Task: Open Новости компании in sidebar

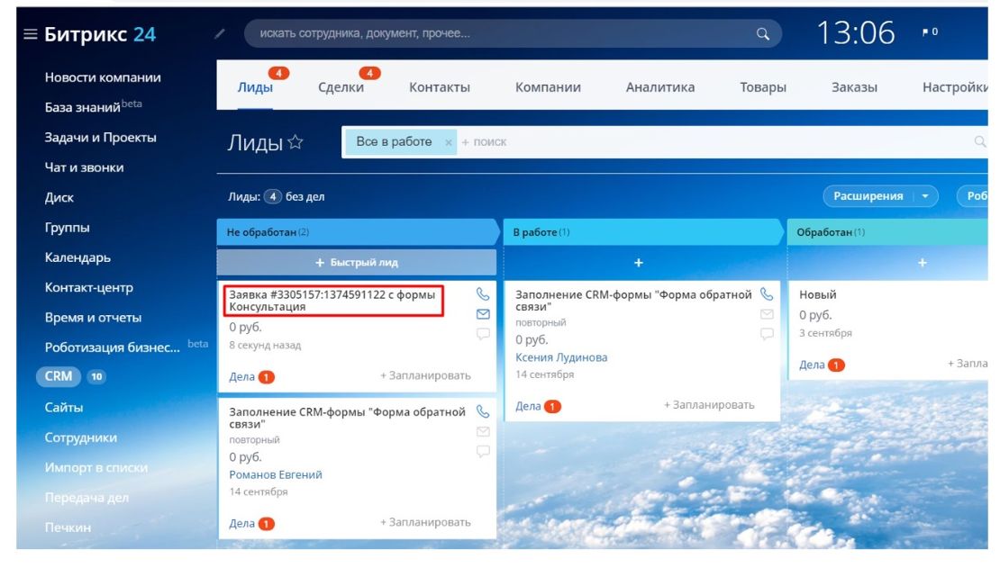Action: coord(103,77)
